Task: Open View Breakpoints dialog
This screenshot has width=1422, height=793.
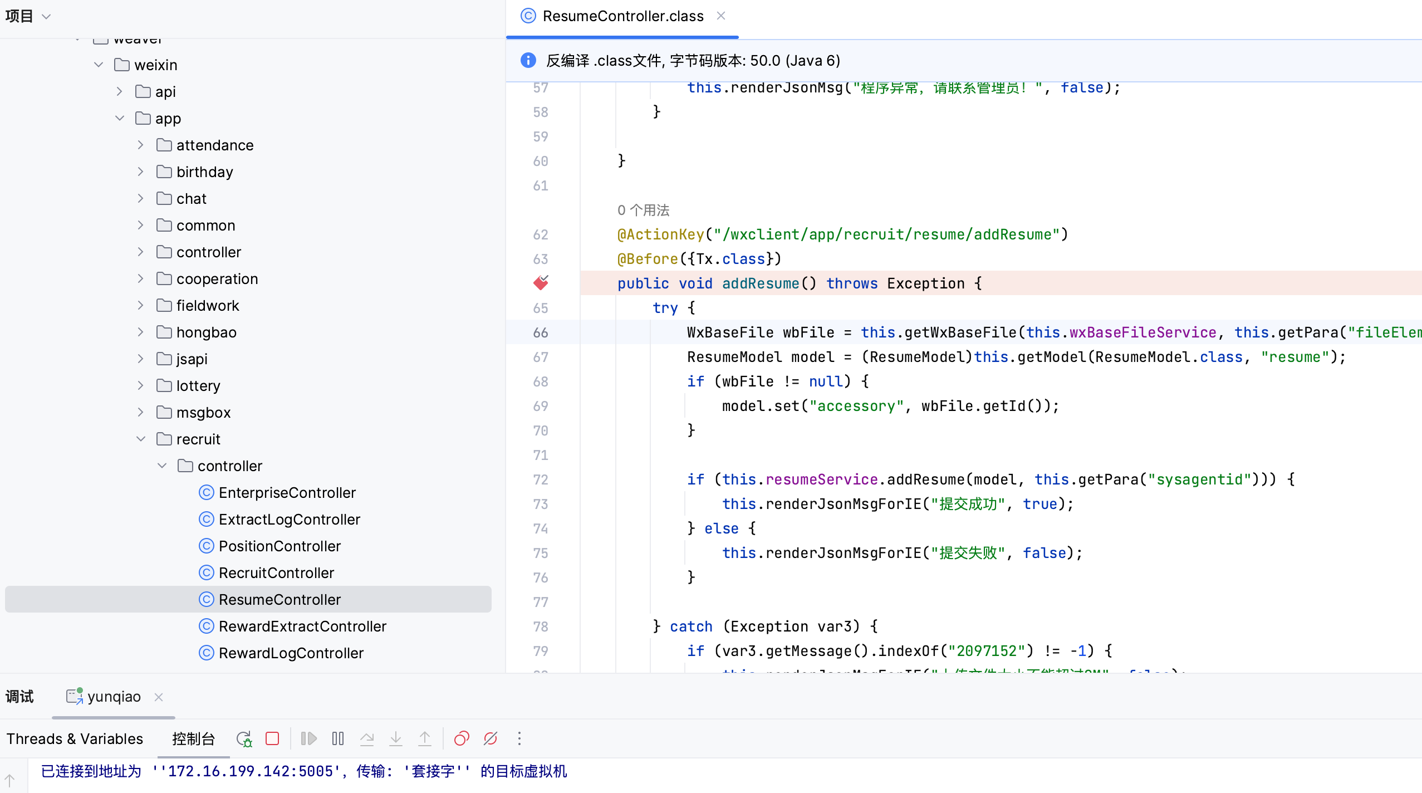Action: coord(462,738)
